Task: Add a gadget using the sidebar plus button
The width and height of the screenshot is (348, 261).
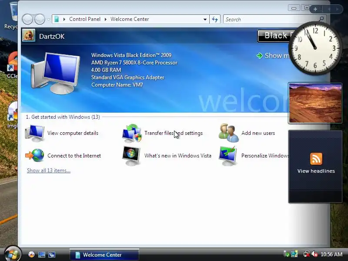Action: (x=315, y=9)
